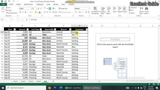The height and width of the screenshot is (90, 160).
Task: Click the Save icon in quick access toolbar
Action: click(x=5, y=1)
